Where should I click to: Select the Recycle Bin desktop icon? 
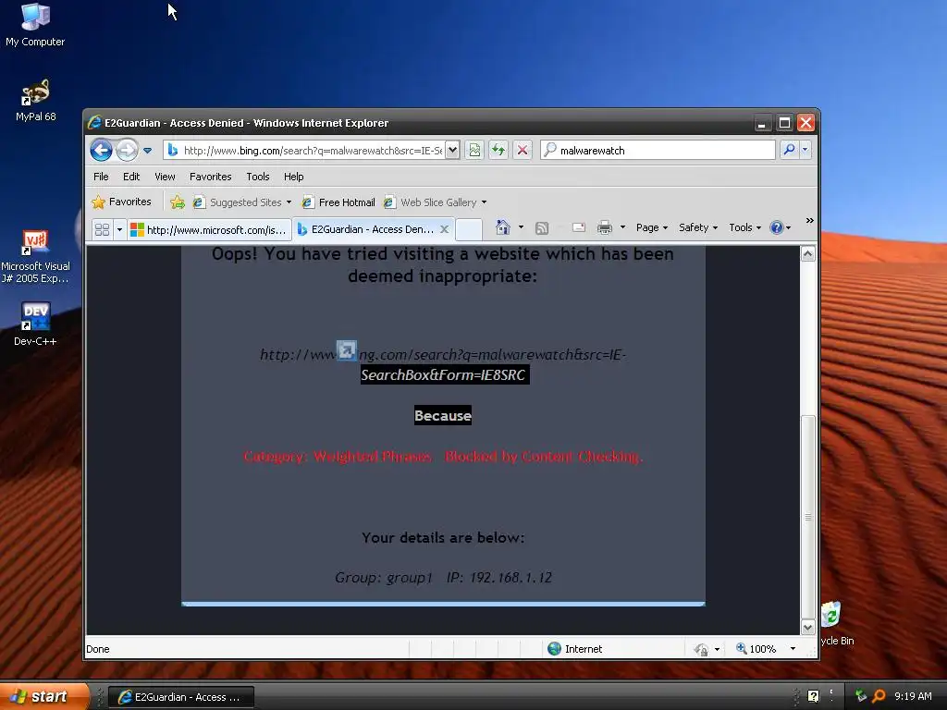point(836,623)
